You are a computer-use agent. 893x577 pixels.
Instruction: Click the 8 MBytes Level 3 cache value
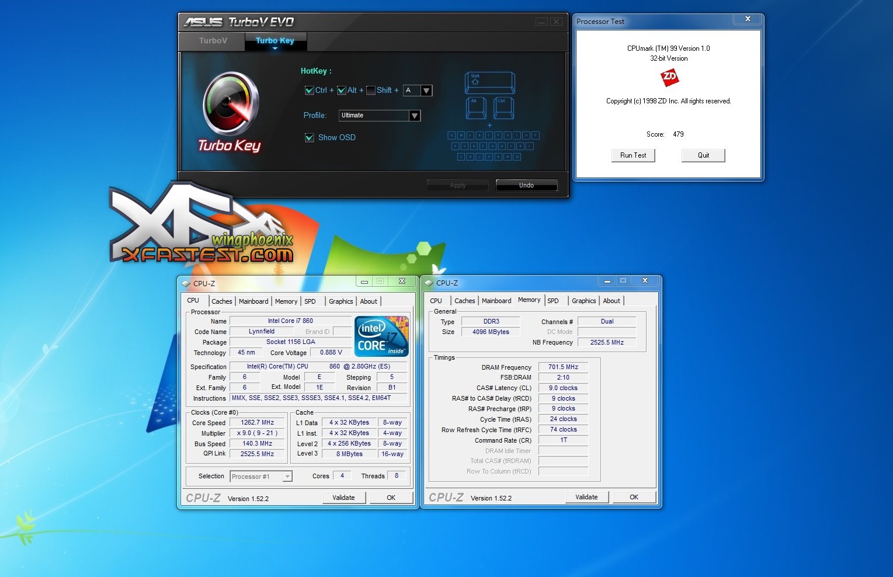pos(349,454)
